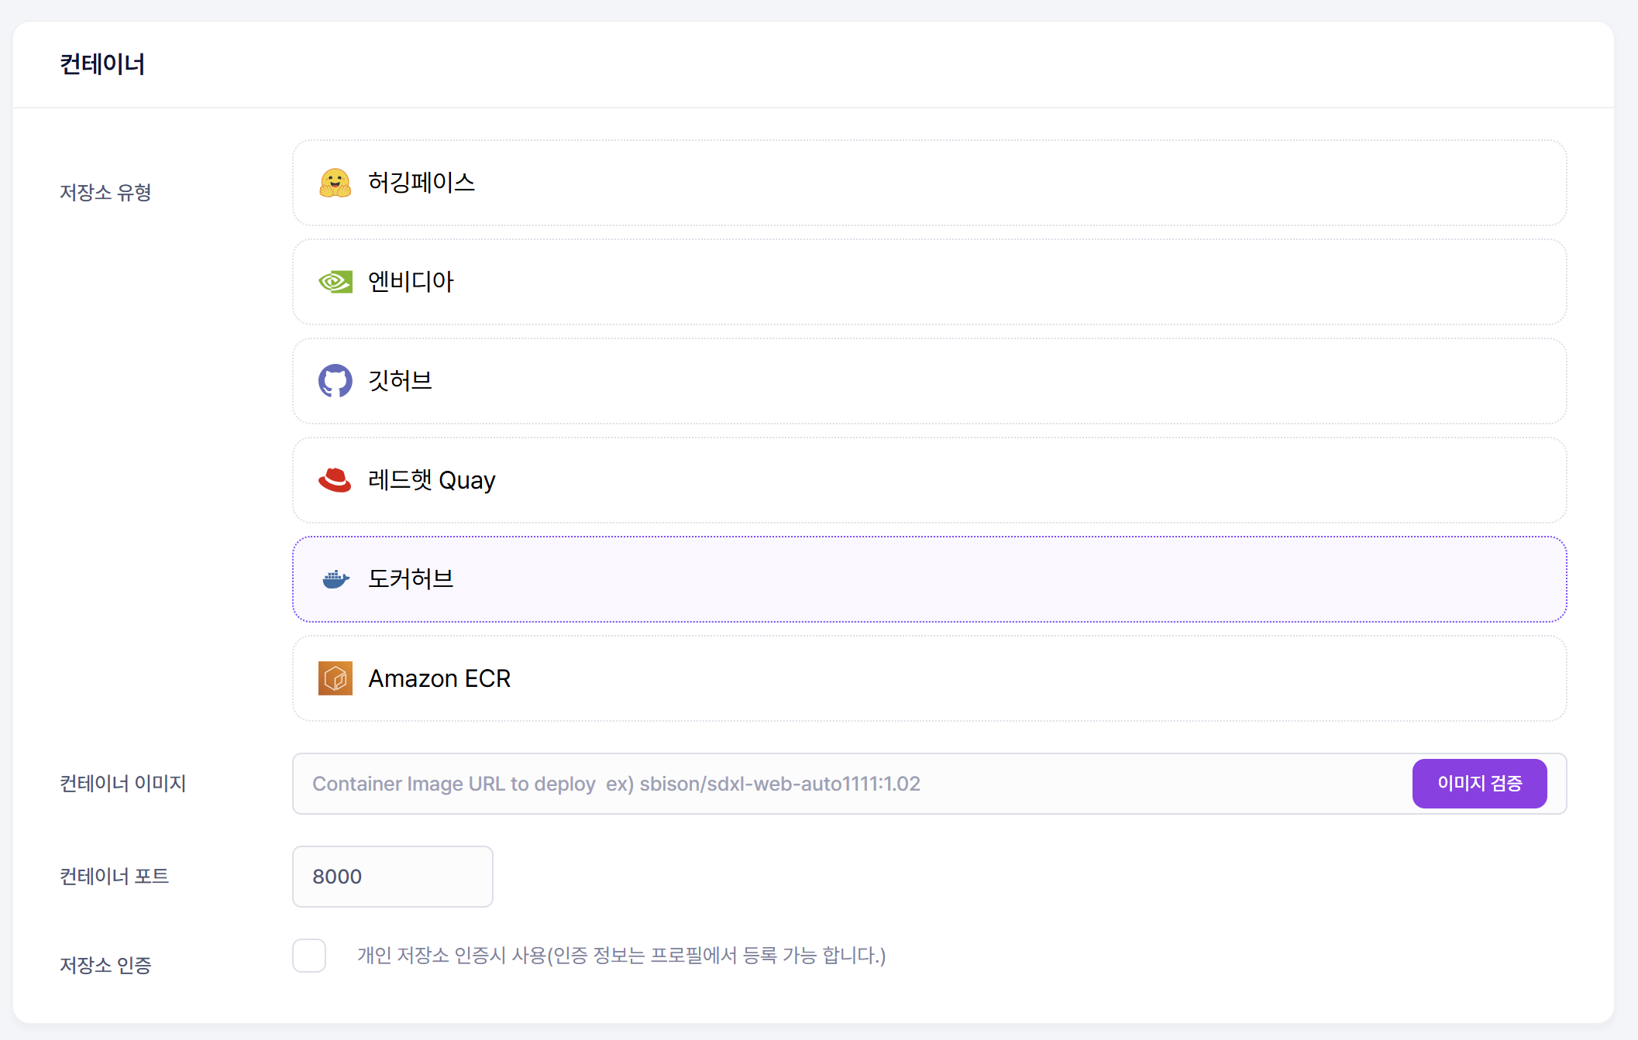
Task: Click the 이미지 검증 button
Action: pos(1479,784)
